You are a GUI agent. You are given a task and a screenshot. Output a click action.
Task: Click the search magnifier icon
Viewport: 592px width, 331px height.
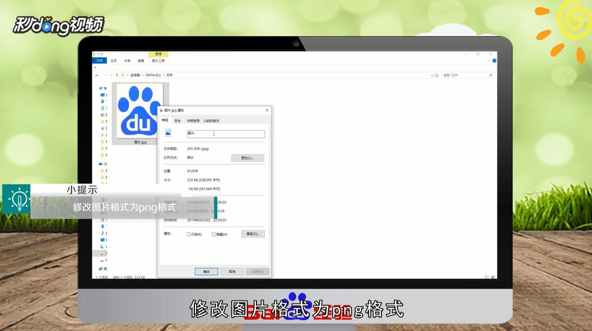[x=491, y=75]
